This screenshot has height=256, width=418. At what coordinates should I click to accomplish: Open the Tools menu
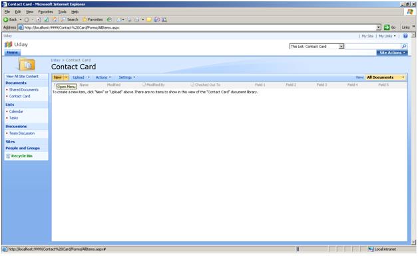click(63, 12)
